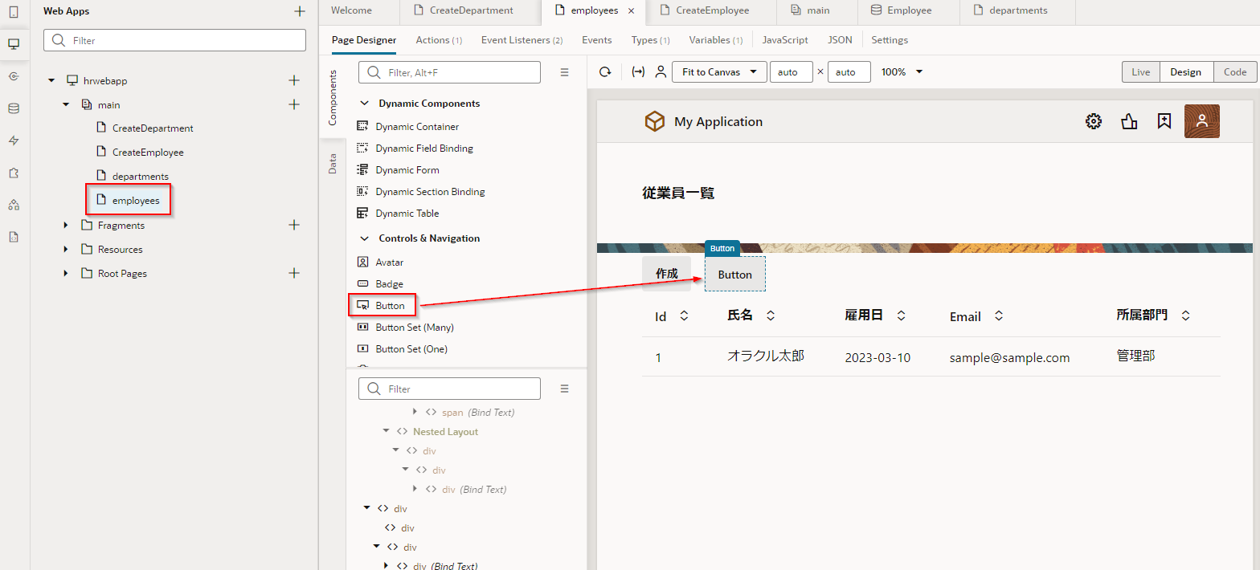This screenshot has height=570, width=1260.
Task: Switch to Code view
Action: coord(1234,72)
